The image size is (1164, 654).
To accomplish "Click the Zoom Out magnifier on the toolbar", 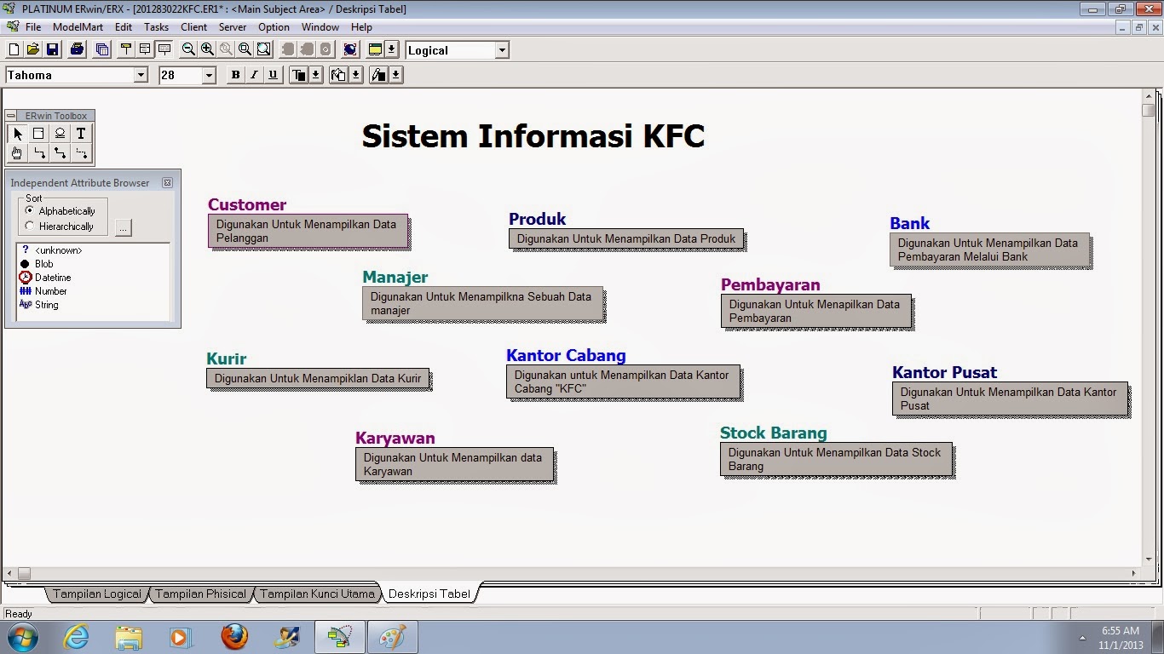I will click(x=188, y=49).
